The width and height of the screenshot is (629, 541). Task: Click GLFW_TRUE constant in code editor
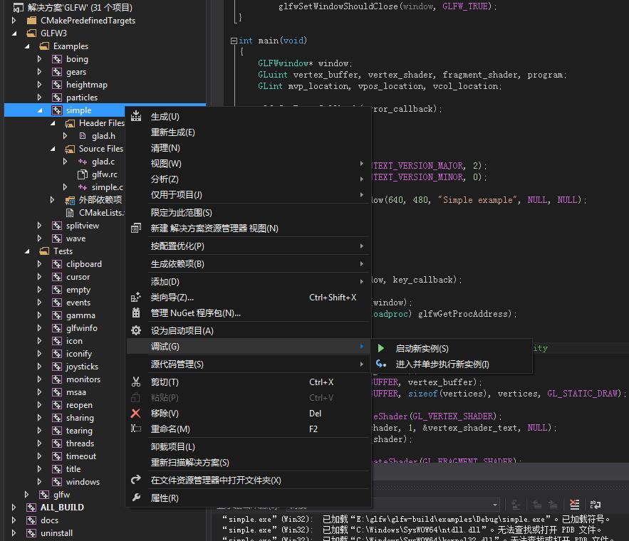[x=465, y=6]
